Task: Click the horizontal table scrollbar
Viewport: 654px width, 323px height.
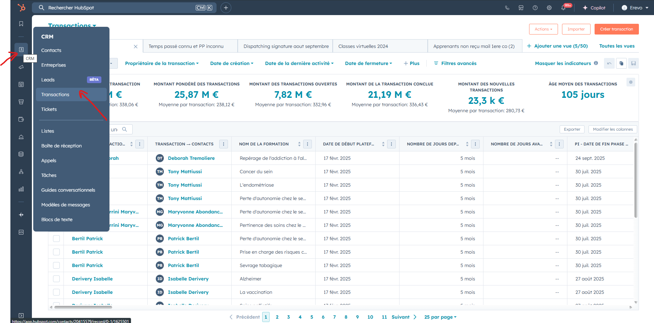Action: [x=83, y=307]
